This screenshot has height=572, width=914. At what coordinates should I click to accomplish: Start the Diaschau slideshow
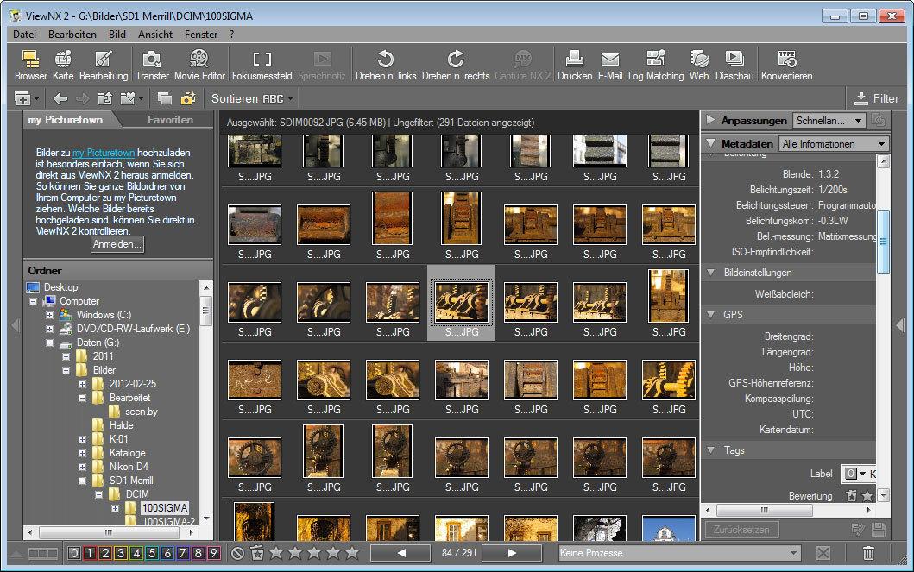tap(734, 66)
